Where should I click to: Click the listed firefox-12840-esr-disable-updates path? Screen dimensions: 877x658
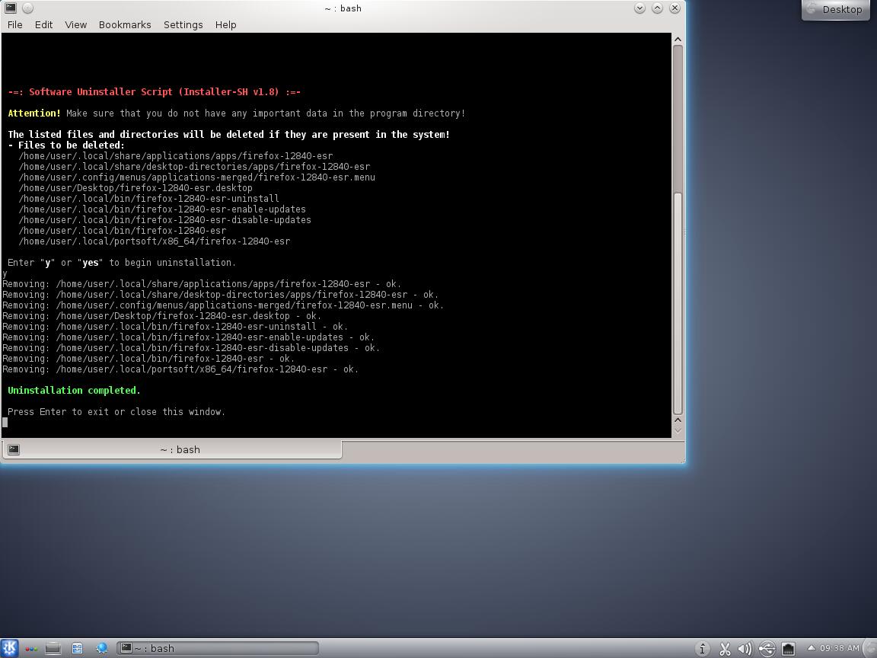(165, 220)
